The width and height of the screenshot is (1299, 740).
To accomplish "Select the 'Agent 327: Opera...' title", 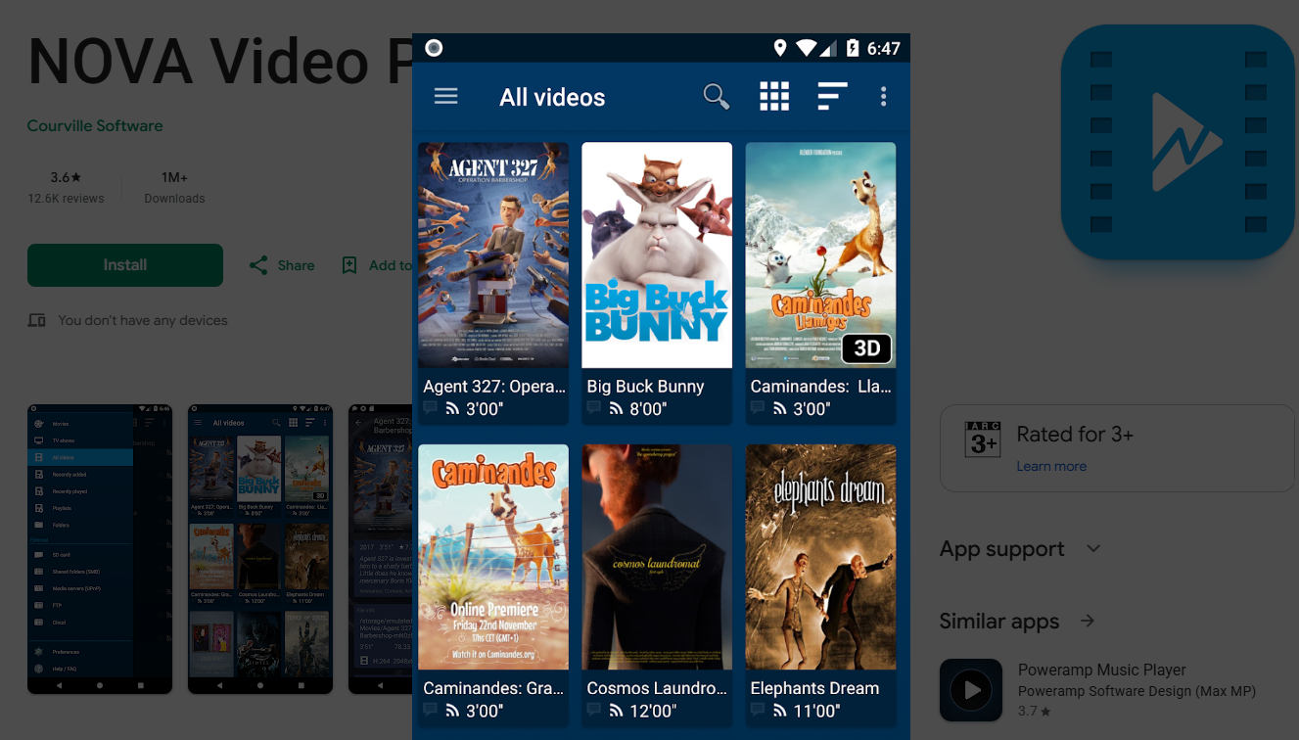I will (x=494, y=387).
